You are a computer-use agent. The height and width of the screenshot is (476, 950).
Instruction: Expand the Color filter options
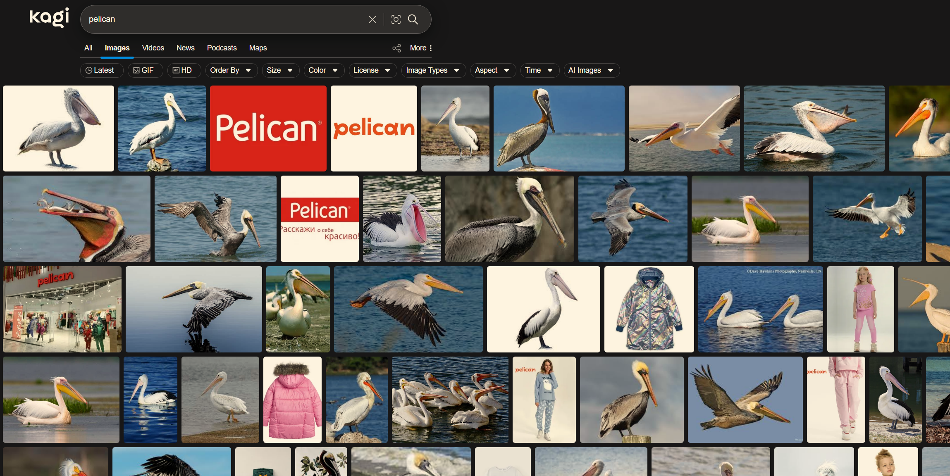(x=324, y=70)
